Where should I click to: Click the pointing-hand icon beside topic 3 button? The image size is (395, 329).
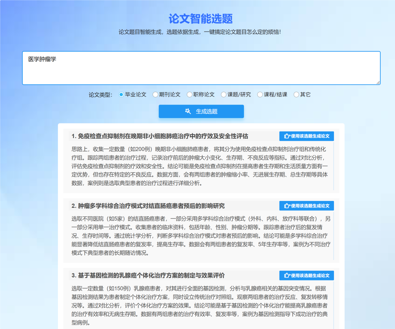tap(287, 275)
